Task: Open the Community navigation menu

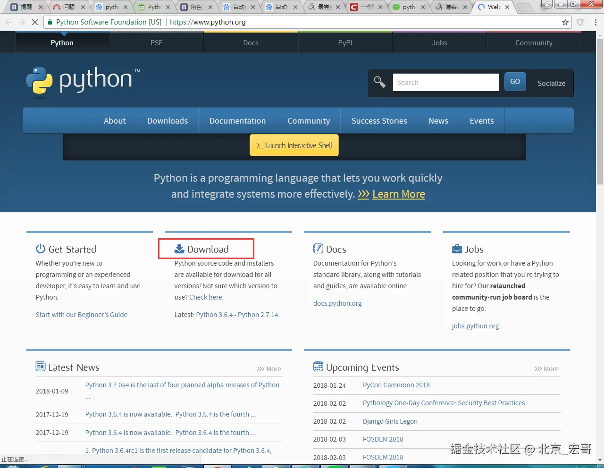Action: click(309, 121)
